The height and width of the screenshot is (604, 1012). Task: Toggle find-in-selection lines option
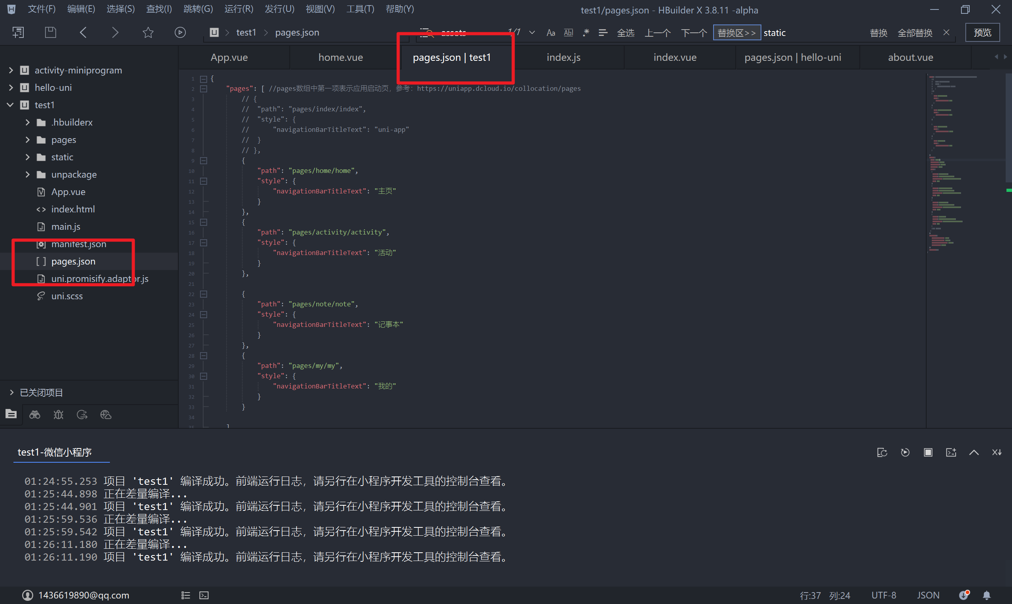point(603,32)
